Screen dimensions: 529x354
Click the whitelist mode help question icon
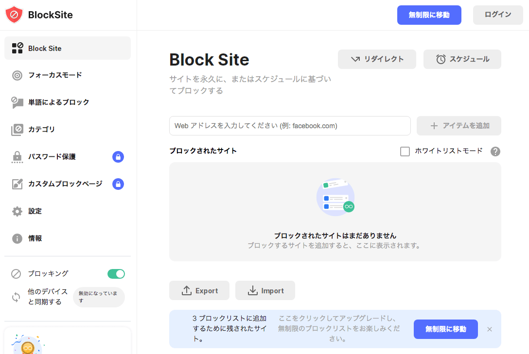click(x=495, y=152)
